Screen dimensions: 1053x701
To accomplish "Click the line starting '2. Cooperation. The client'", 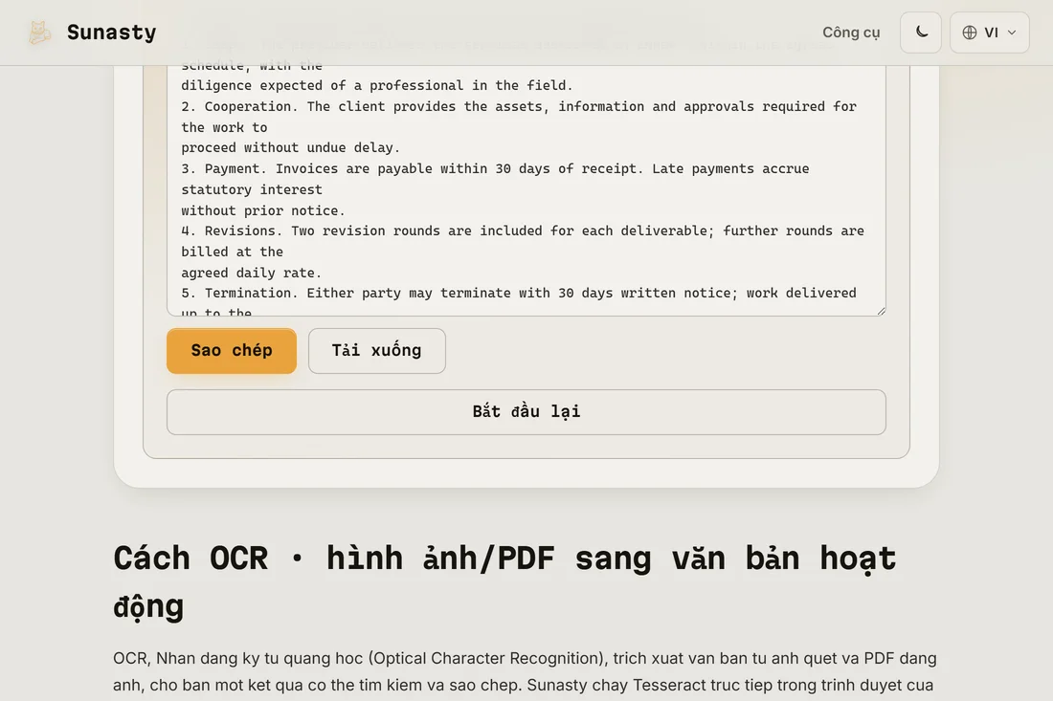I will (x=519, y=107).
